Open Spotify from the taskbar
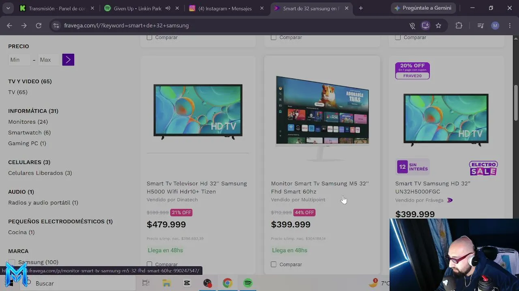Screen dimensions: 519x291 (248, 283)
